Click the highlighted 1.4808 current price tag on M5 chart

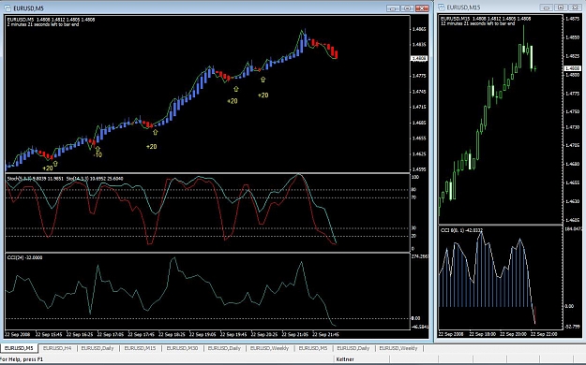pyautogui.click(x=419, y=59)
